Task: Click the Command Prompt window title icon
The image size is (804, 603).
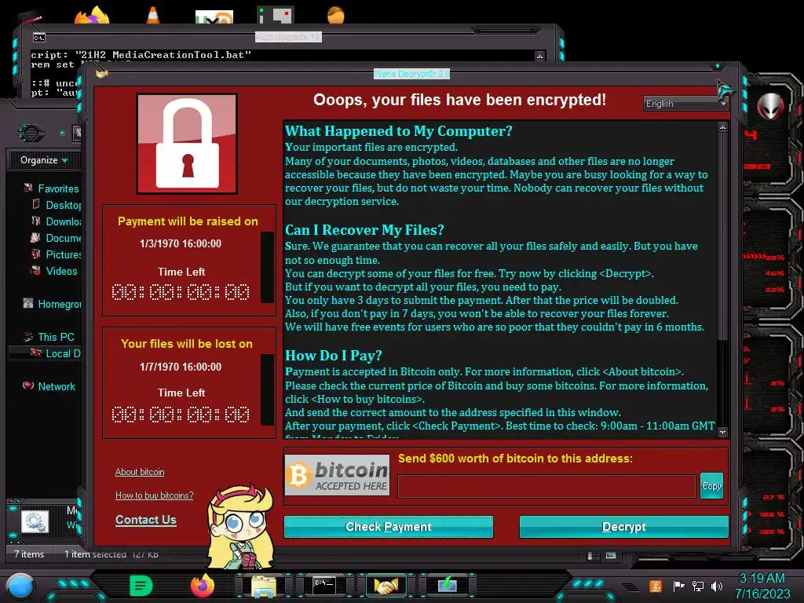Action: coord(39,38)
